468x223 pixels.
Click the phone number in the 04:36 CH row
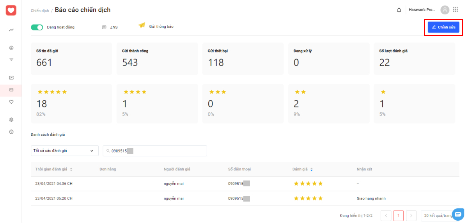click(239, 184)
